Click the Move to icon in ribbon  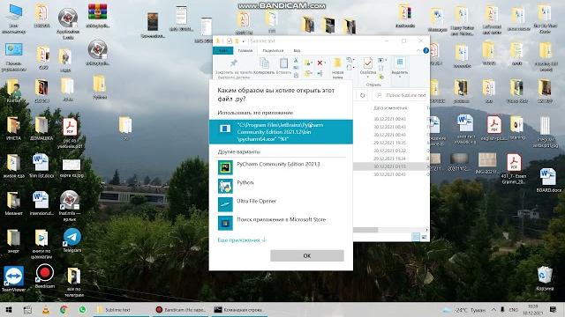click(x=308, y=63)
